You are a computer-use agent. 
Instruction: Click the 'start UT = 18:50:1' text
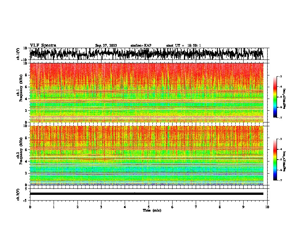184,45
